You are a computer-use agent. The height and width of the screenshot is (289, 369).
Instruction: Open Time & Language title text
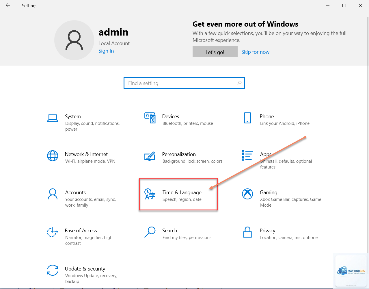point(182,192)
